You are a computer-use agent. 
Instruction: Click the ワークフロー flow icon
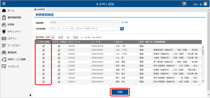pos(4,45)
